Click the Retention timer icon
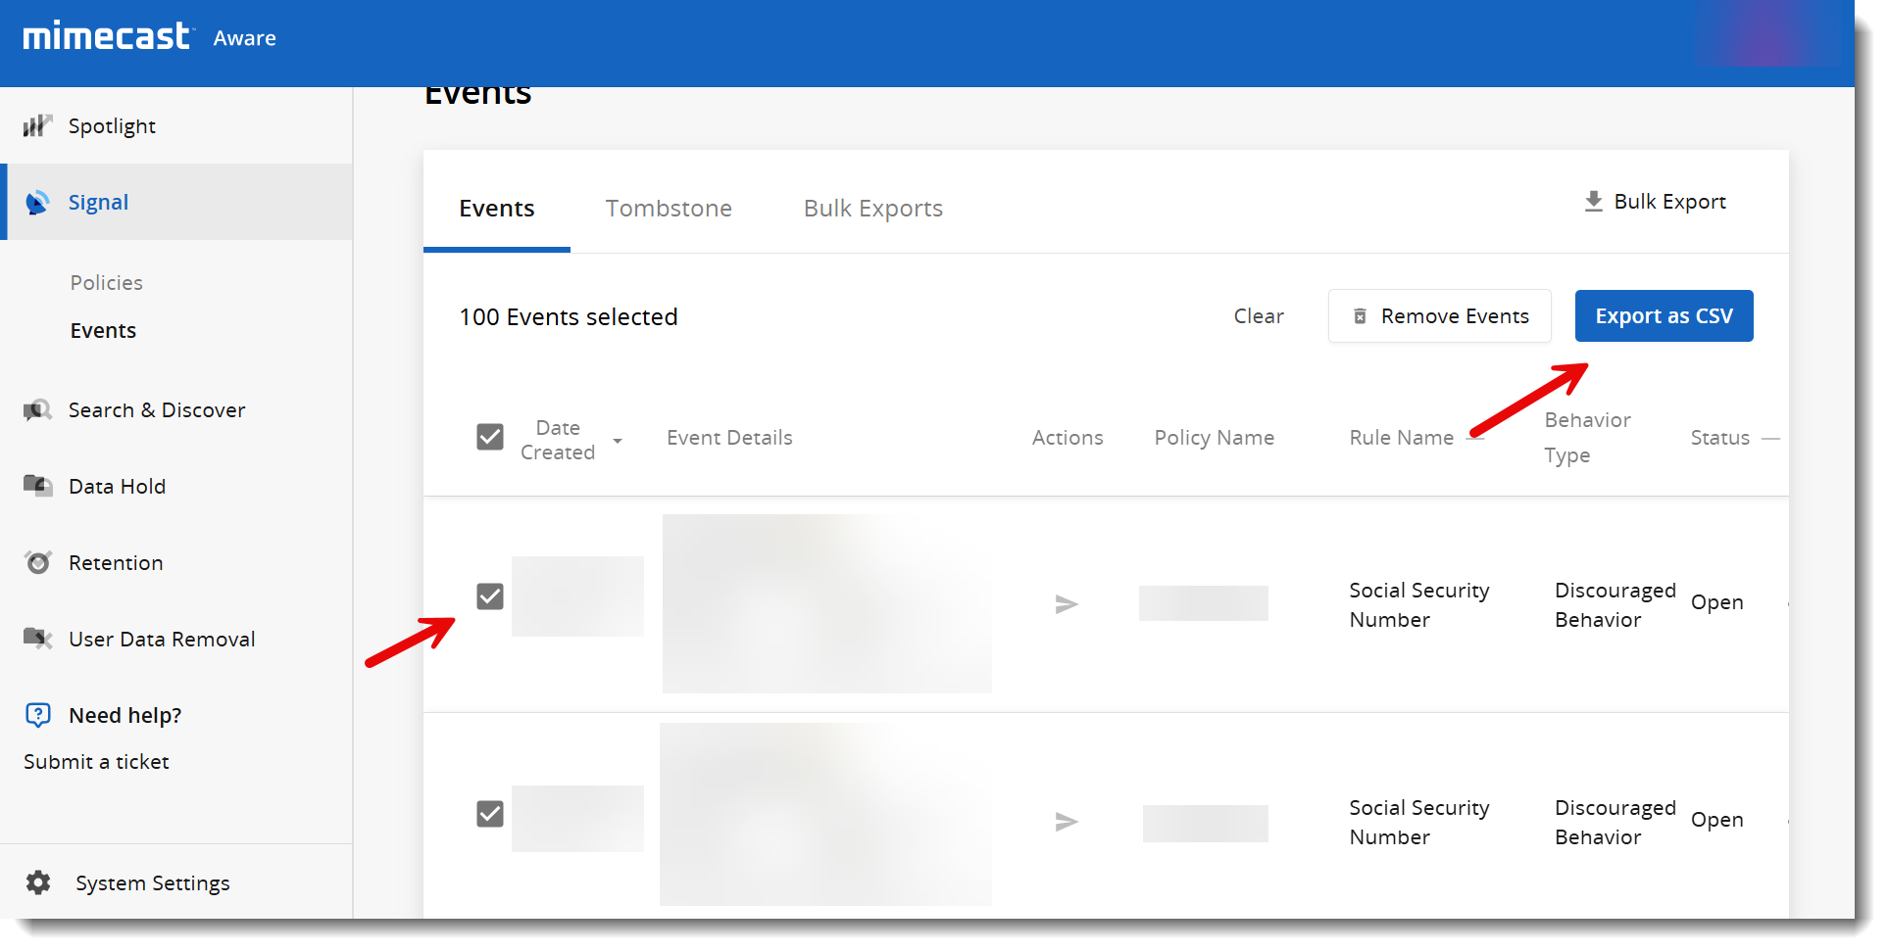 (x=37, y=563)
